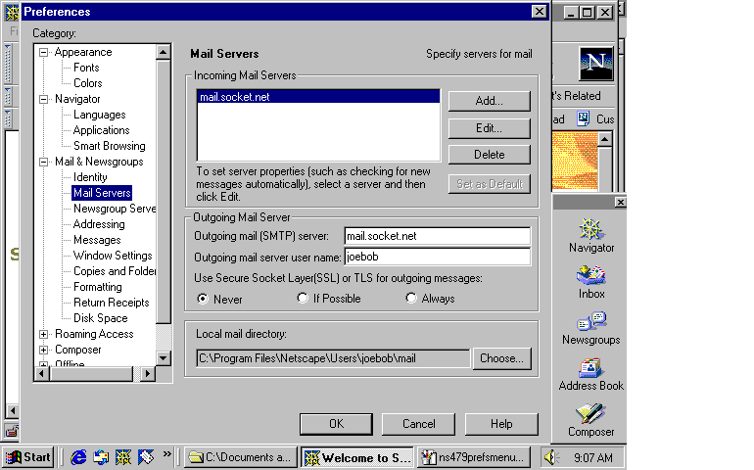The width and height of the screenshot is (754, 470).
Task: Select mail.socket.net in incoming servers list
Action: [318, 97]
